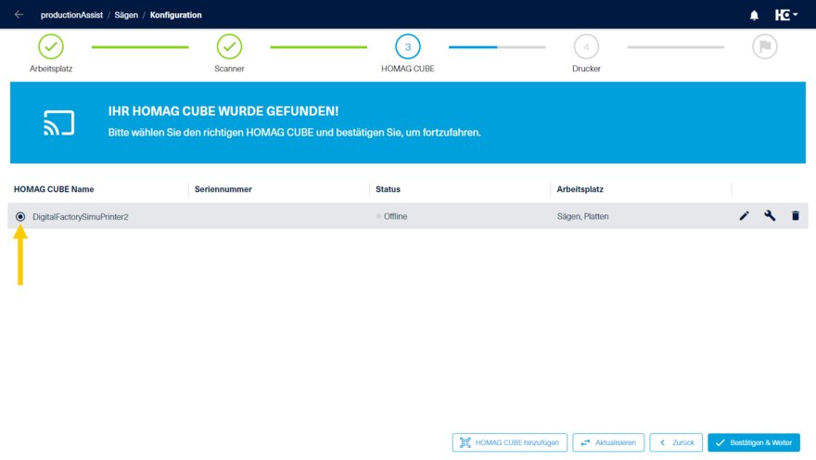Click the Offline status text
The image size is (816, 460).
coord(395,216)
